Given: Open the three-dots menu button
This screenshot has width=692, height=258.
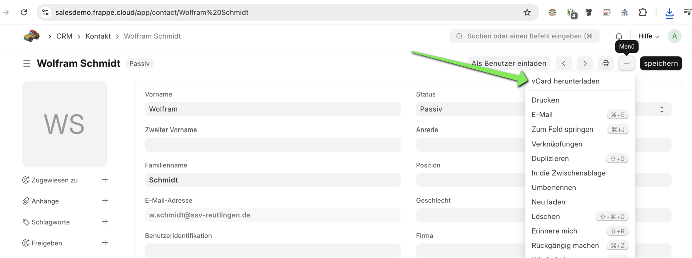Looking at the screenshot, I should click(x=627, y=63).
